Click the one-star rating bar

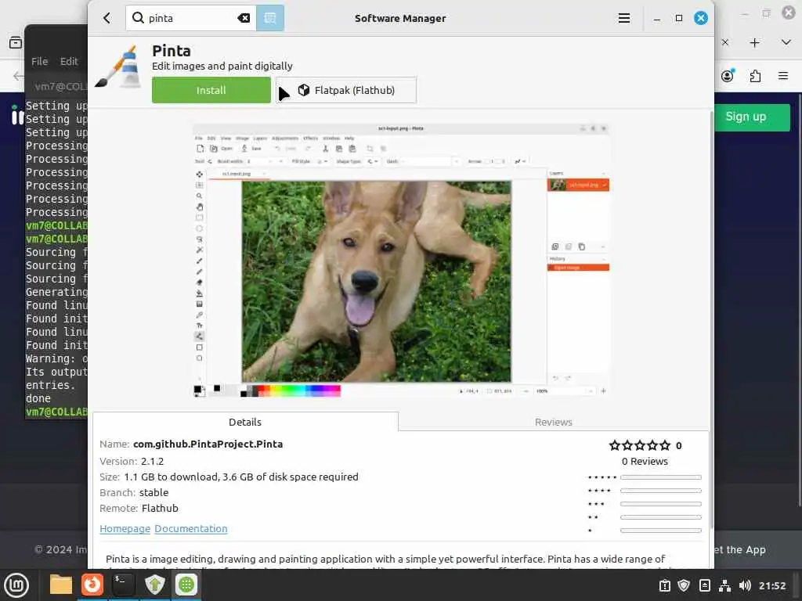[661, 531]
